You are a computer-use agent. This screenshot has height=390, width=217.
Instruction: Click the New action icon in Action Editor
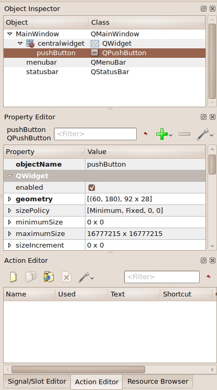pyautogui.click(x=13, y=277)
